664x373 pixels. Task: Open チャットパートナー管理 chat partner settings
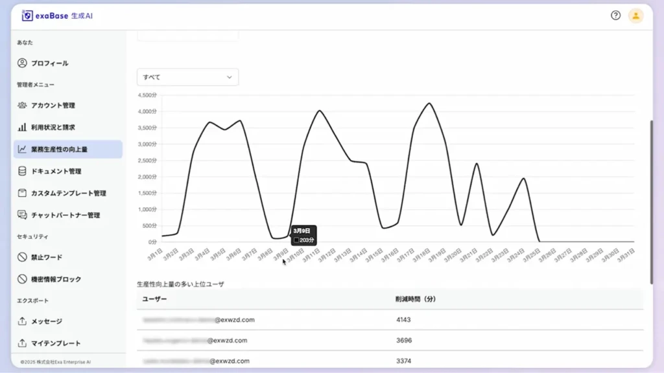pos(62,214)
